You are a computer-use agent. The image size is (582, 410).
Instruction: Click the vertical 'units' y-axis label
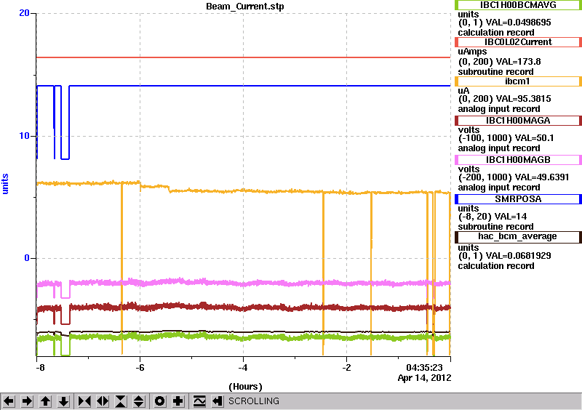(5, 184)
